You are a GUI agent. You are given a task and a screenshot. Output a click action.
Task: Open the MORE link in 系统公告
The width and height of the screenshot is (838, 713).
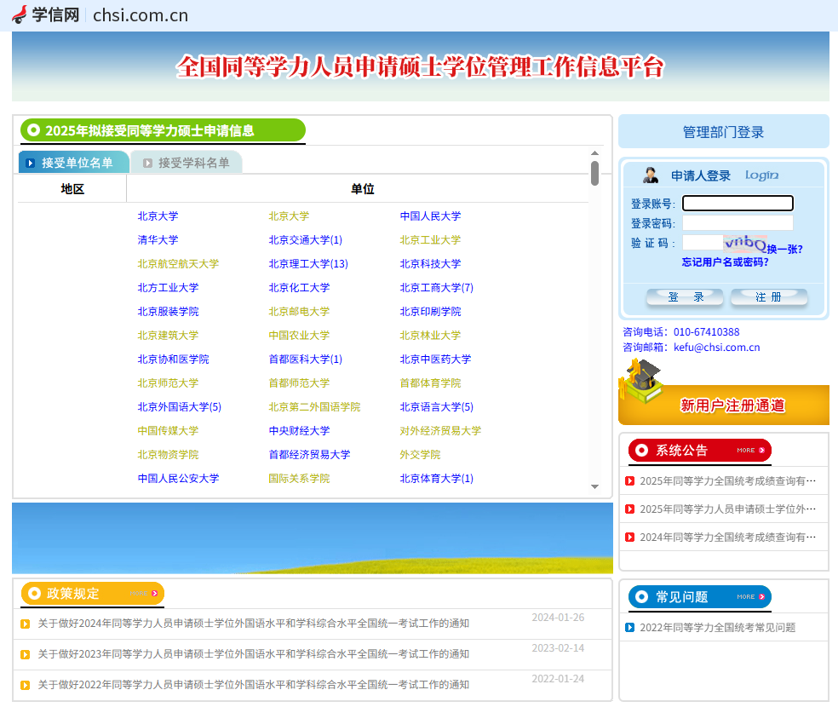pyautogui.click(x=748, y=450)
